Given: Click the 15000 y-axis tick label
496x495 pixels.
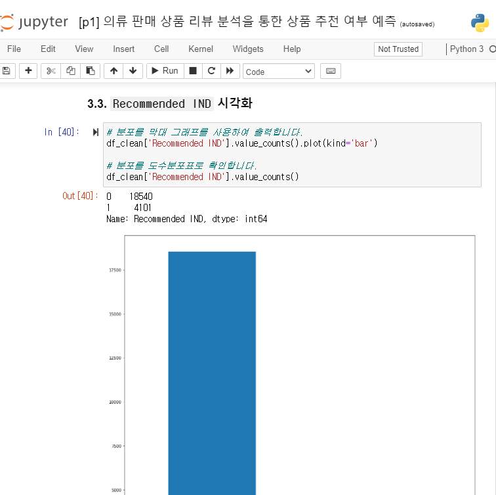Looking at the screenshot, I should pyautogui.click(x=115, y=314).
